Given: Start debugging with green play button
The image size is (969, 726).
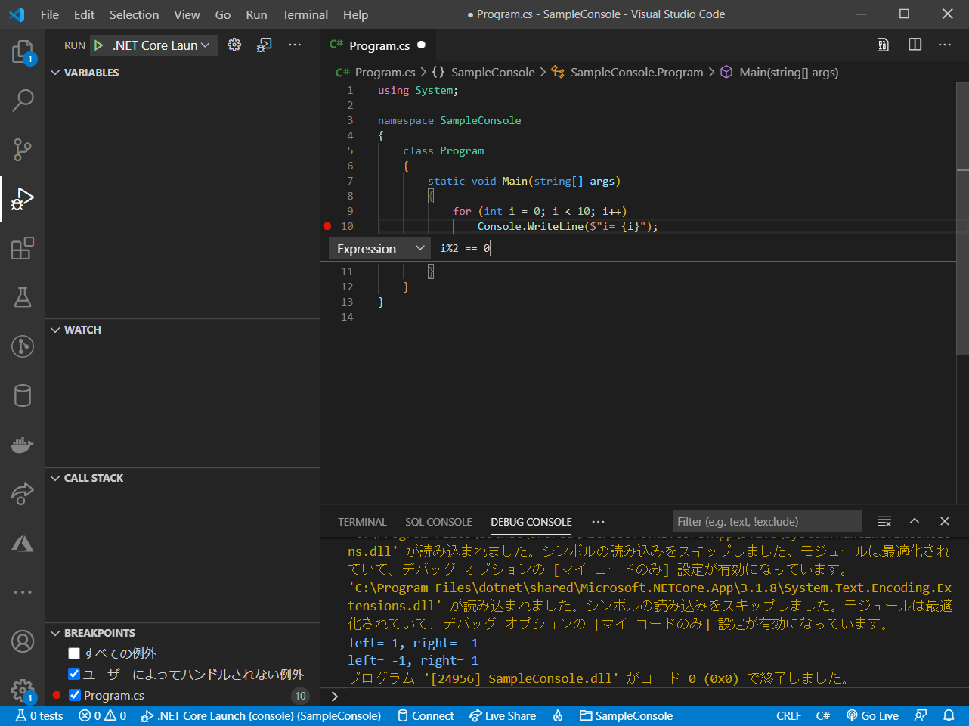Looking at the screenshot, I should click(98, 45).
